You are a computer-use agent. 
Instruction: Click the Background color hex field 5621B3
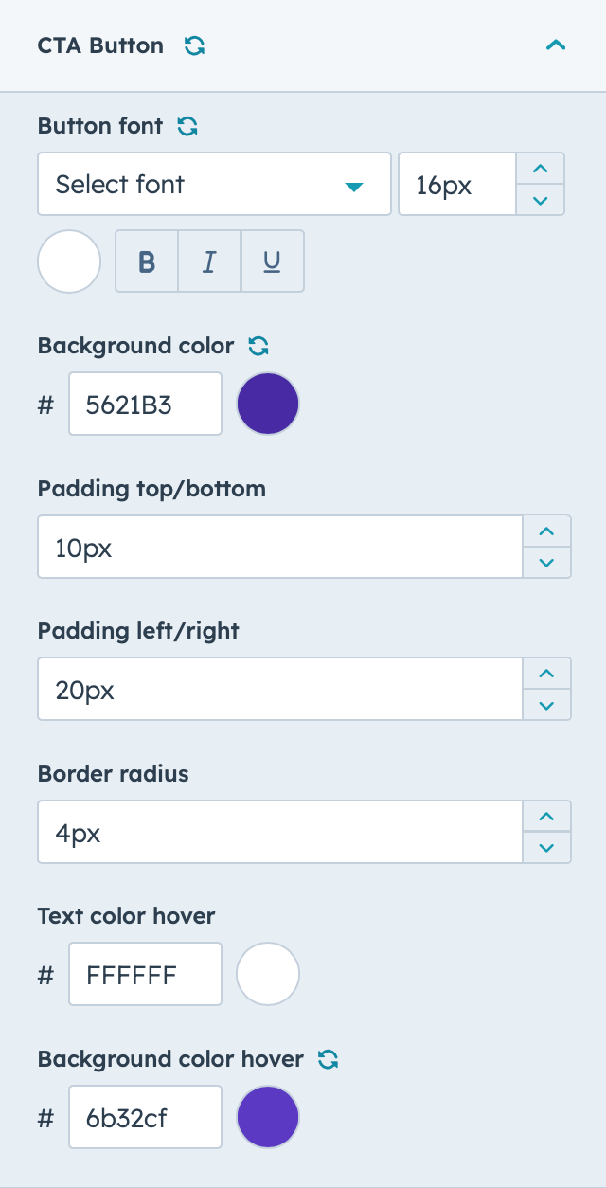145,404
